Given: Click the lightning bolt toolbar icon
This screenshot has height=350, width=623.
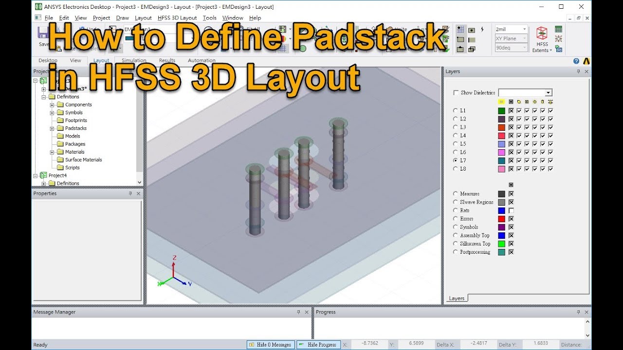Looking at the screenshot, I should point(482,30).
